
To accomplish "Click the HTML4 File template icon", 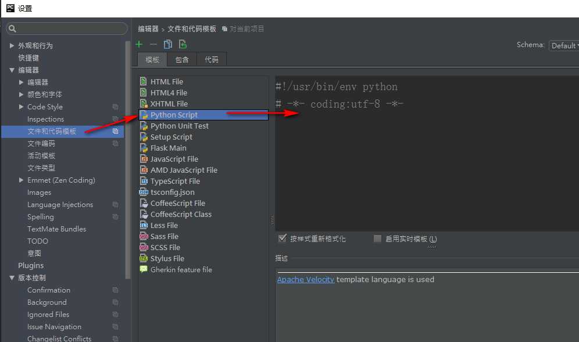I will point(144,92).
